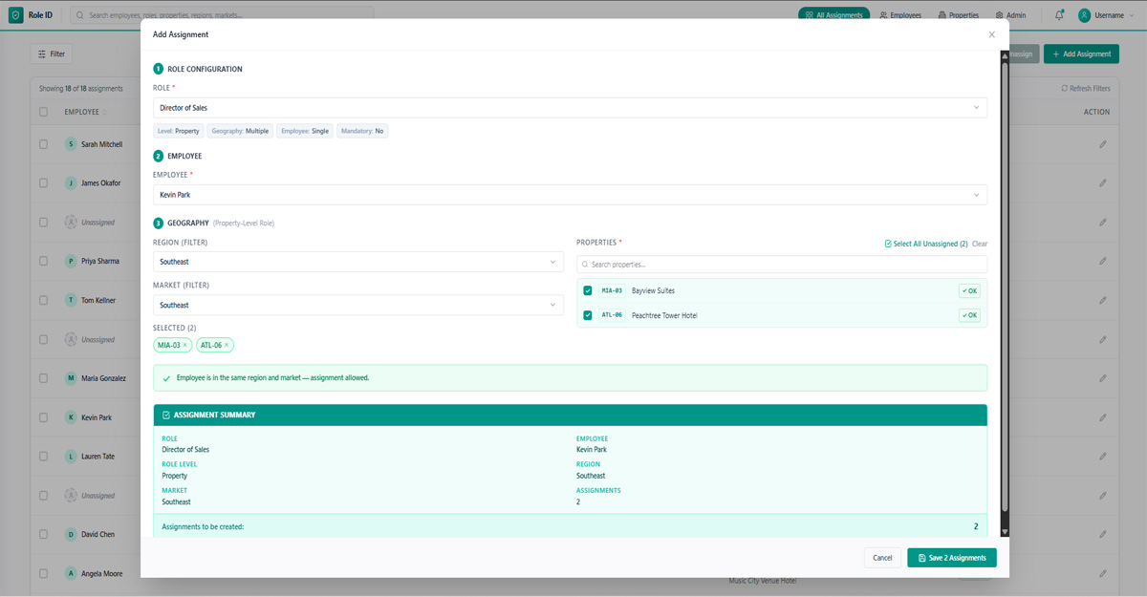1147x597 pixels.
Task: Open the notifications bell
Action: click(x=1059, y=15)
